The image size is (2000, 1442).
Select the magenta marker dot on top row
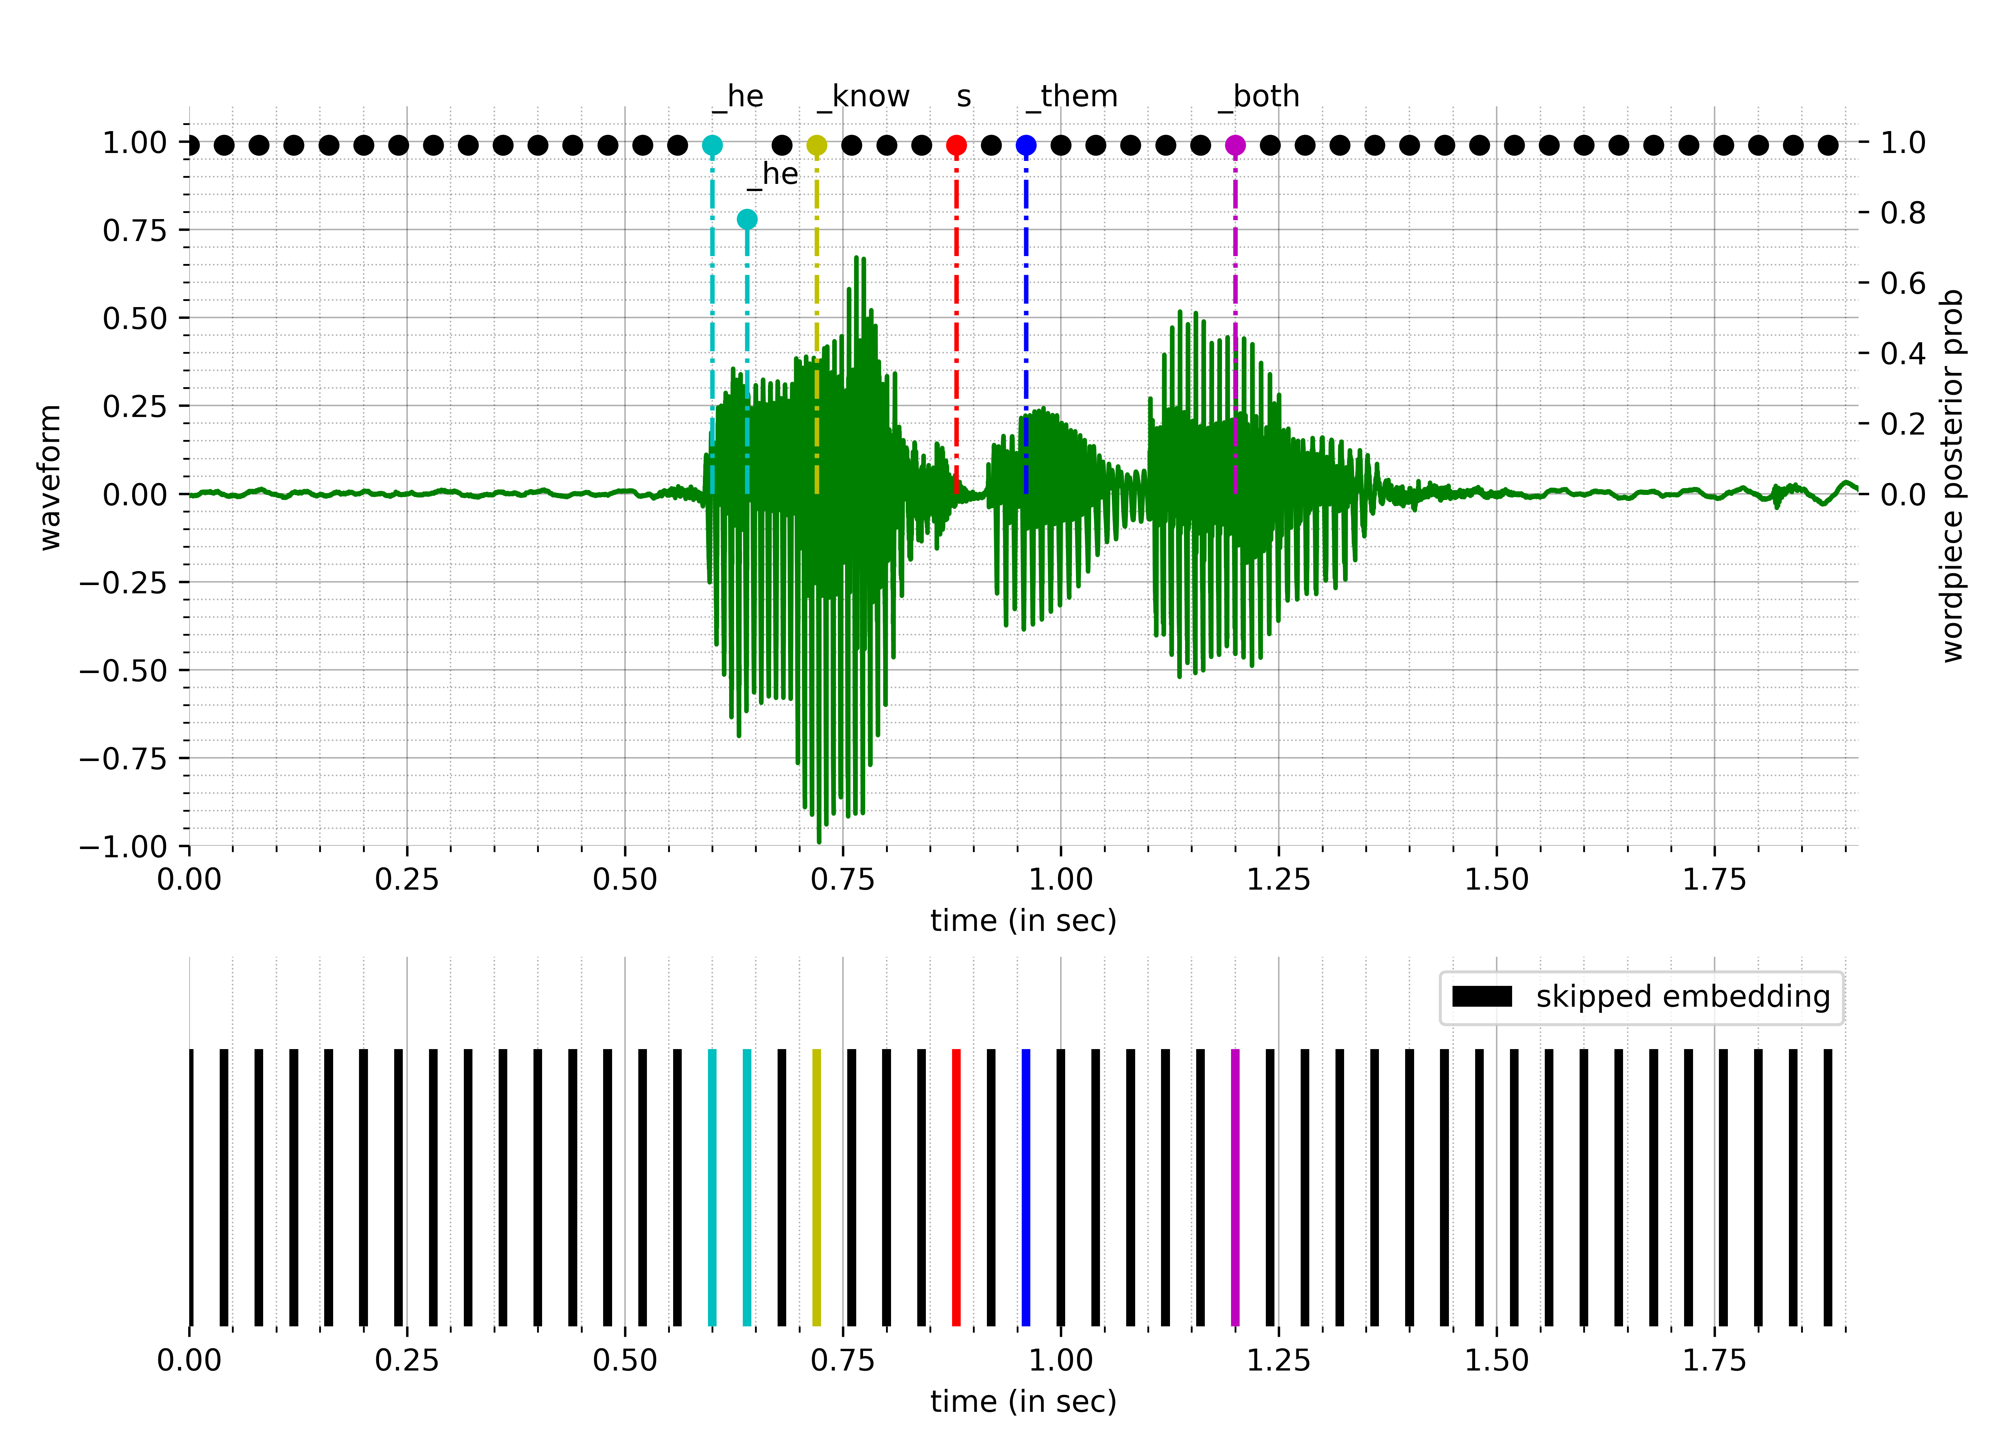tap(1235, 145)
